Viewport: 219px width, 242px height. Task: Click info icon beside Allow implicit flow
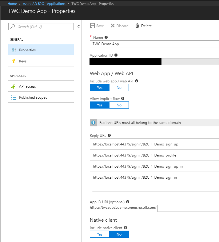point(123,98)
